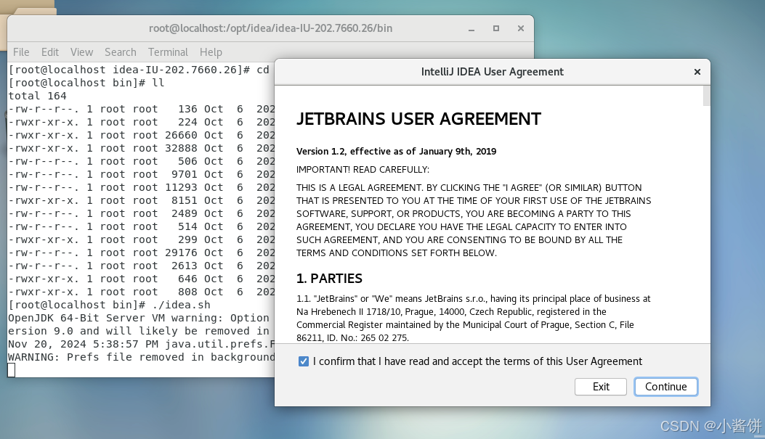The image size is (765, 439).
Task: Click the '[root@localhost bin]# ll' terminal line
Action: point(86,83)
